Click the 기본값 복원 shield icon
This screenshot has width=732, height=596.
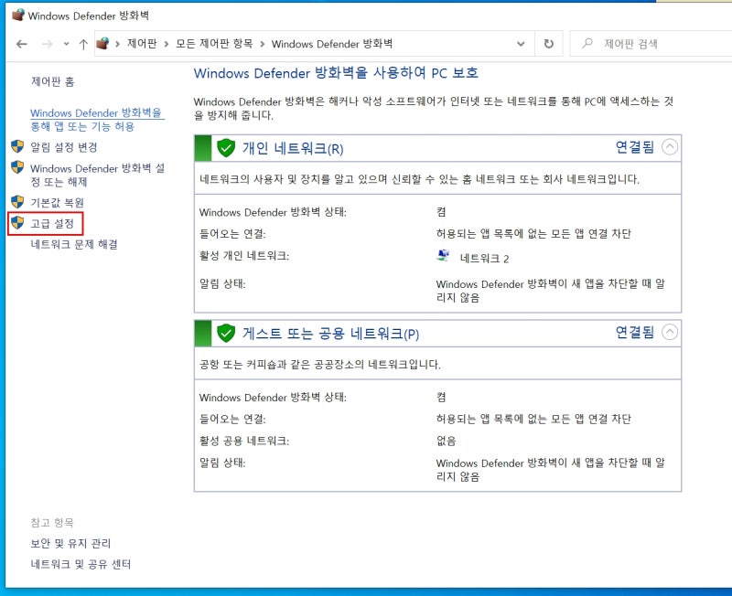click(x=16, y=203)
